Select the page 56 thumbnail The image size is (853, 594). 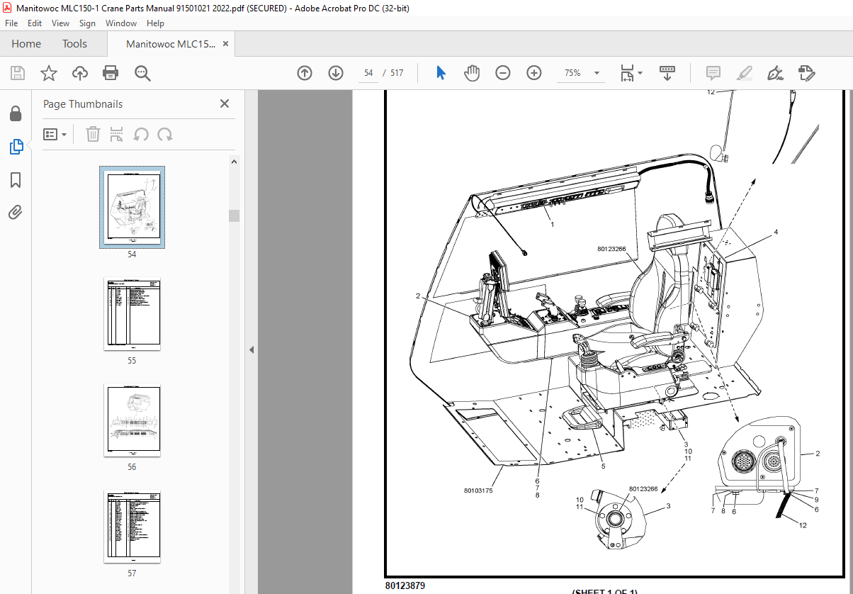[x=132, y=420]
